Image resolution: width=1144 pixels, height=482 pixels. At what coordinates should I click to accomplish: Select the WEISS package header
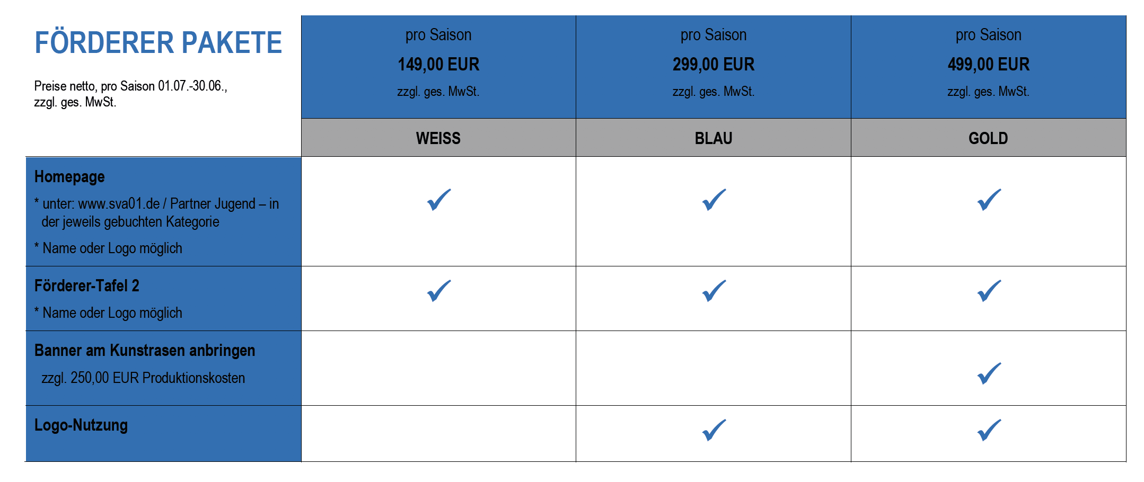(x=438, y=138)
